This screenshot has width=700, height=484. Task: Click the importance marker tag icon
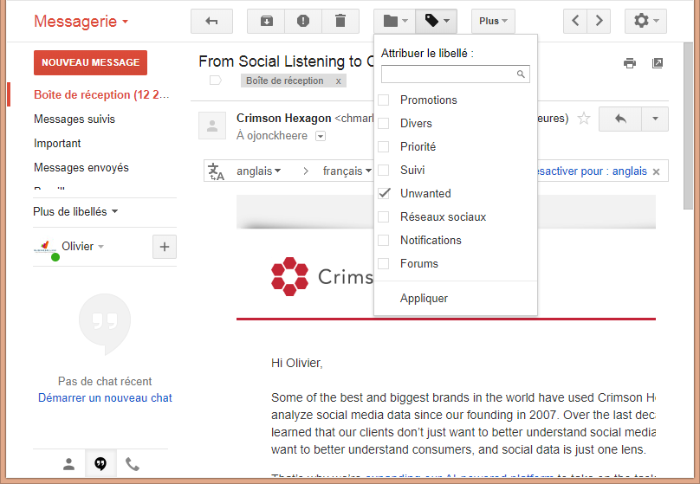click(x=215, y=81)
